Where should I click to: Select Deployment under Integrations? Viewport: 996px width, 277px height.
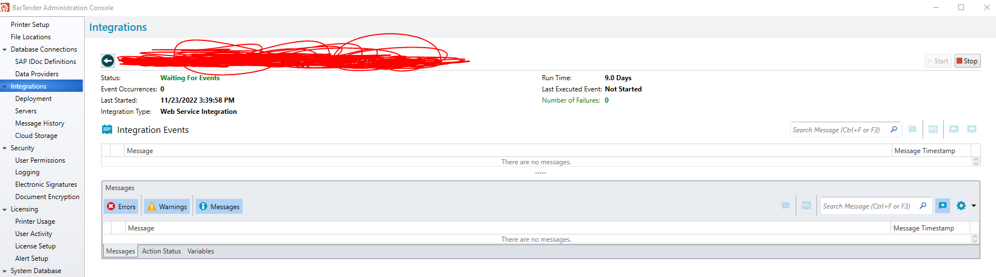pos(33,99)
